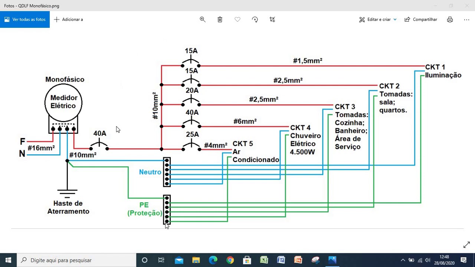Image resolution: width=475 pixels, height=267 pixels.
Task: Open Editar e criar menu
Action: (x=378, y=19)
